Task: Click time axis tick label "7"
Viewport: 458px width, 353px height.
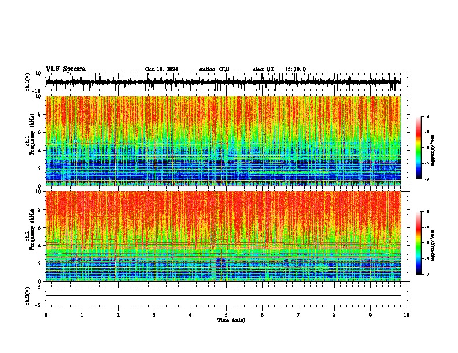Action: click(298, 315)
